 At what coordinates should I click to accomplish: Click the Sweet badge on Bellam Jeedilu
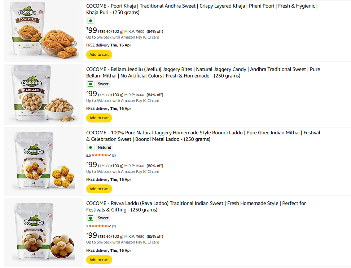pos(103,84)
